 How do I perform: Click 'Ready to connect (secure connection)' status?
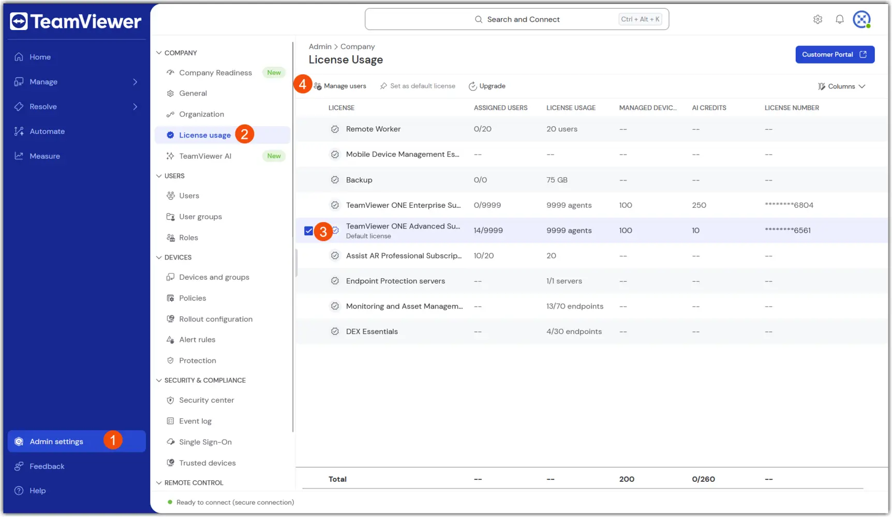pyautogui.click(x=235, y=502)
